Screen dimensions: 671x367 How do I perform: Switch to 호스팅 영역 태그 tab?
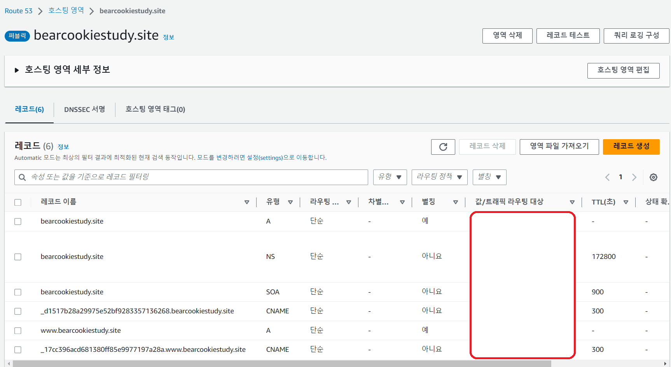coord(155,110)
